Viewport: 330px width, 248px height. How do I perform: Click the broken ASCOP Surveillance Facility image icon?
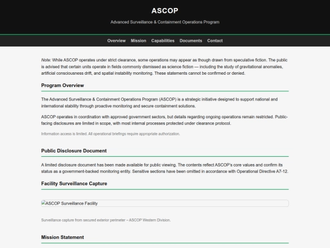(43, 203)
